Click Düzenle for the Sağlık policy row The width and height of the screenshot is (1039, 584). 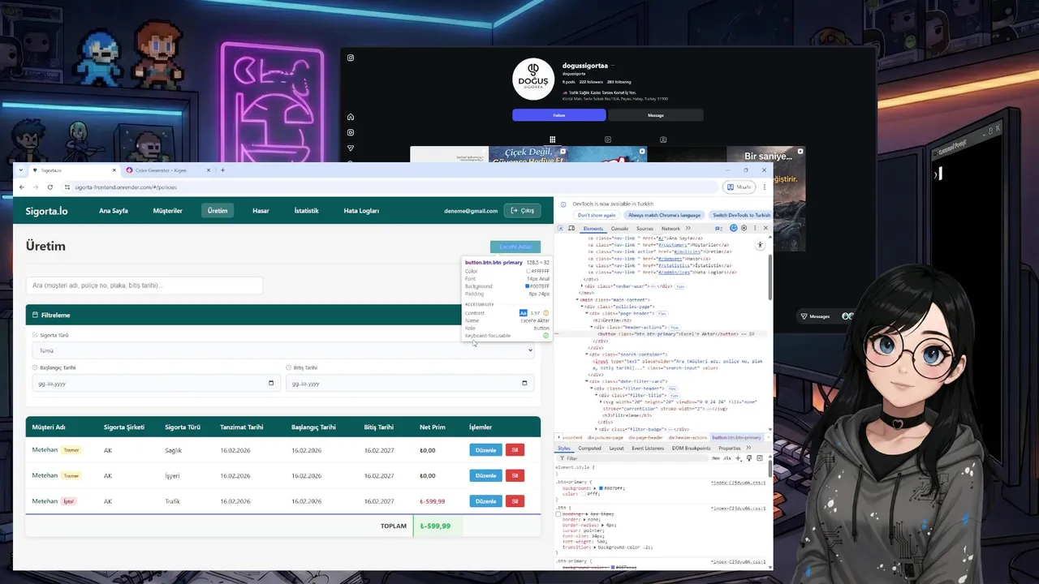tap(485, 450)
